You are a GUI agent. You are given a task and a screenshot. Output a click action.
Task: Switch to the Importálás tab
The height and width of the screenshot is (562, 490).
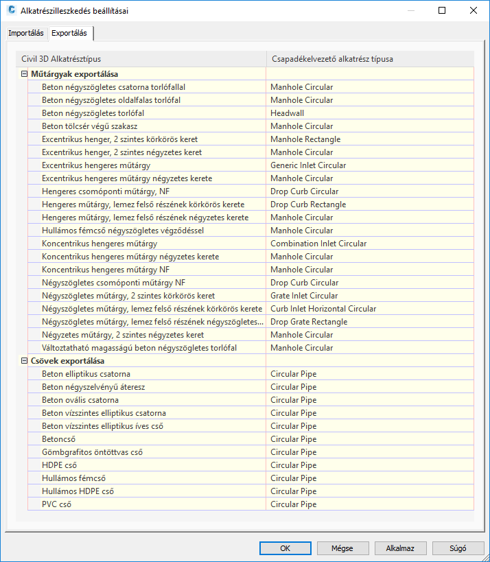pos(26,33)
